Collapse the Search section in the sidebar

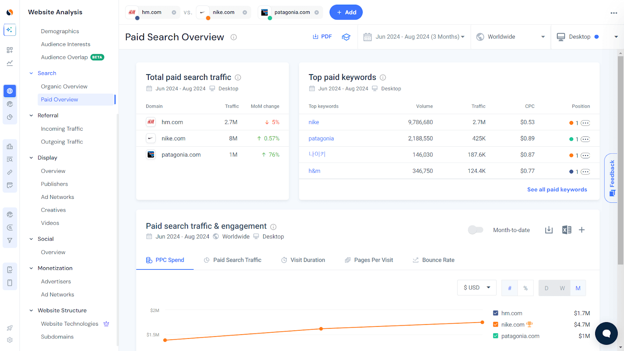click(x=31, y=73)
